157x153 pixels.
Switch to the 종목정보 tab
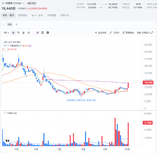tap(23, 15)
